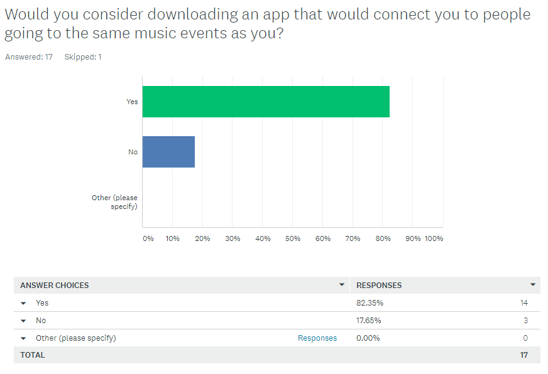
Task: Expand the Other (please specify) row arrow
Action: [24, 338]
